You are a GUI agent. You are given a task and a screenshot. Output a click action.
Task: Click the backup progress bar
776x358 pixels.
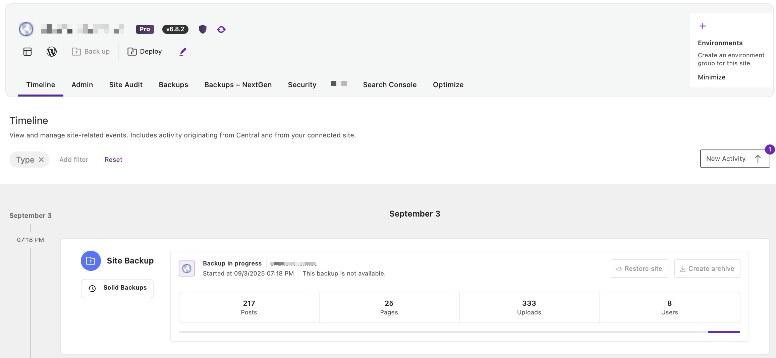click(x=459, y=332)
